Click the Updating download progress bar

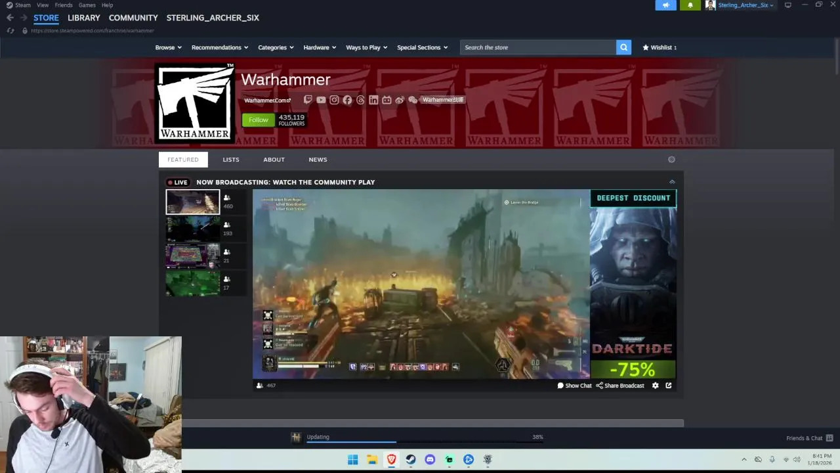pyautogui.click(x=425, y=441)
